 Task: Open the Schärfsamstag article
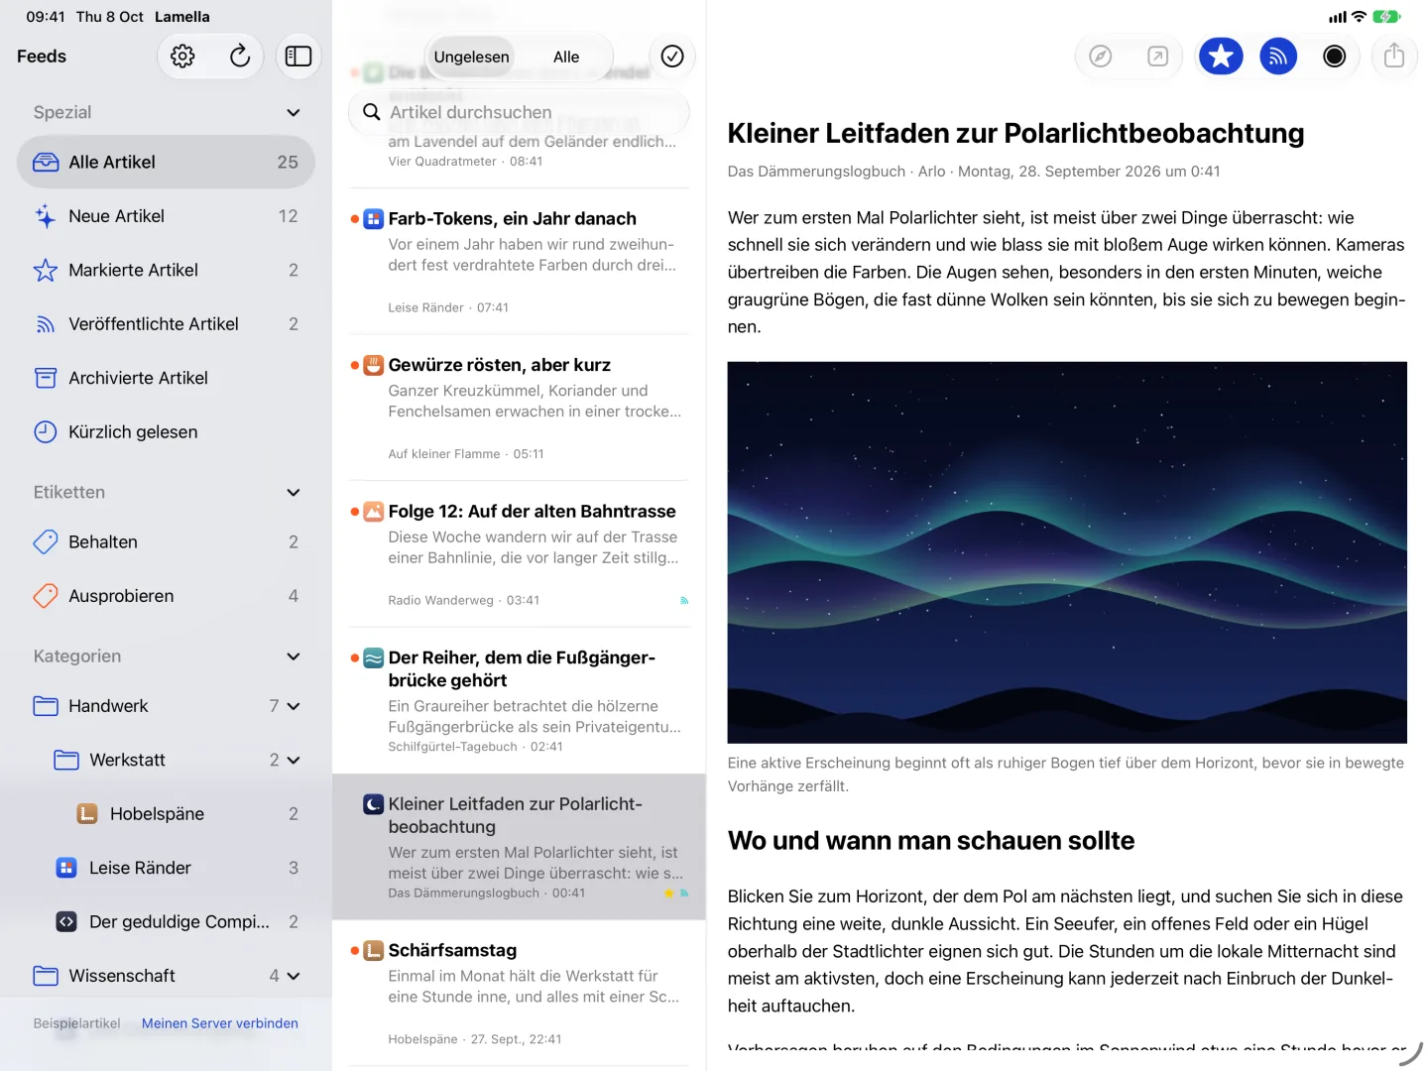click(x=519, y=994)
